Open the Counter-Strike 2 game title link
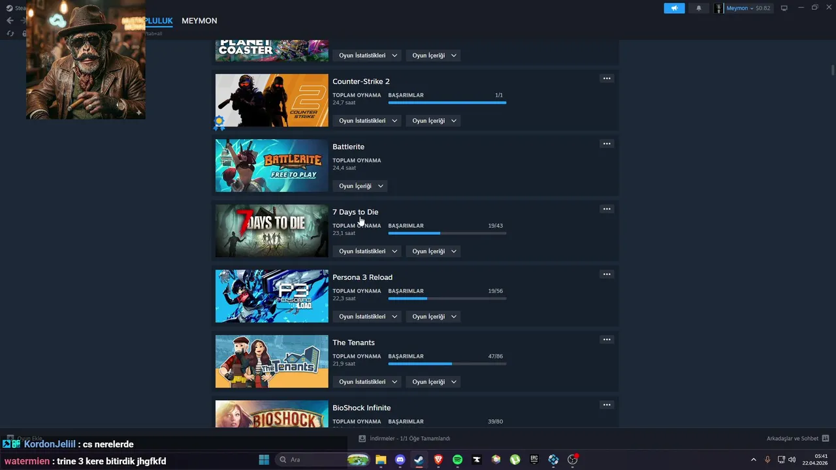836x470 pixels. [x=361, y=82]
